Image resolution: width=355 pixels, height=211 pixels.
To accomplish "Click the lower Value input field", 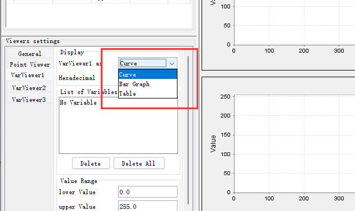I will tap(148, 192).
